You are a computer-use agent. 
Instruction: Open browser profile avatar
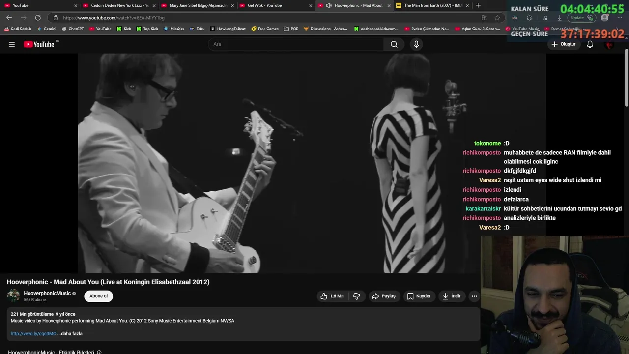[605, 18]
